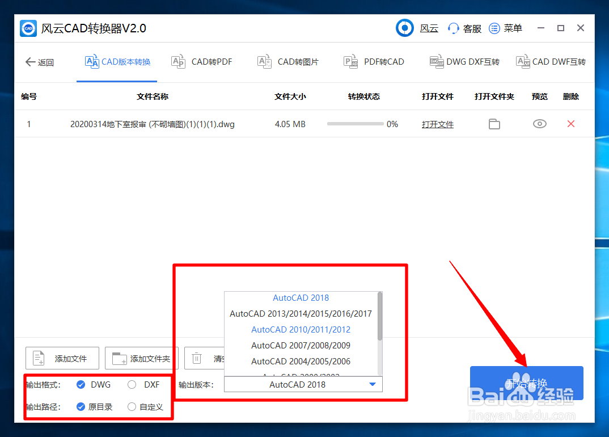
Task: Choose AutoCAD 2004/2005/2006 option
Action: point(301,362)
